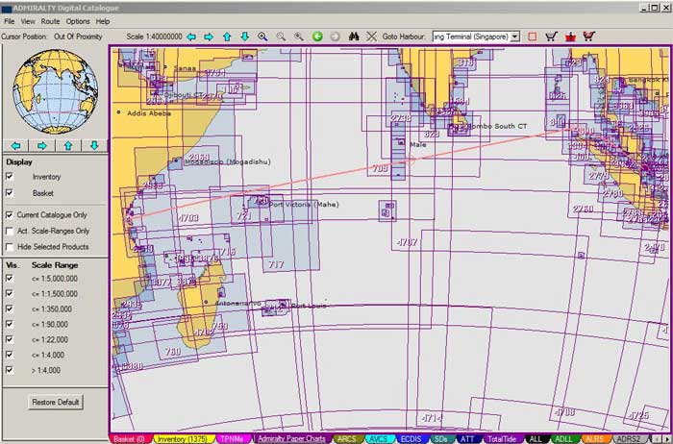The width and height of the screenshot is (673, 444).
Task: Click the globe pan right arrow button
Action: (x=42, y=146)
